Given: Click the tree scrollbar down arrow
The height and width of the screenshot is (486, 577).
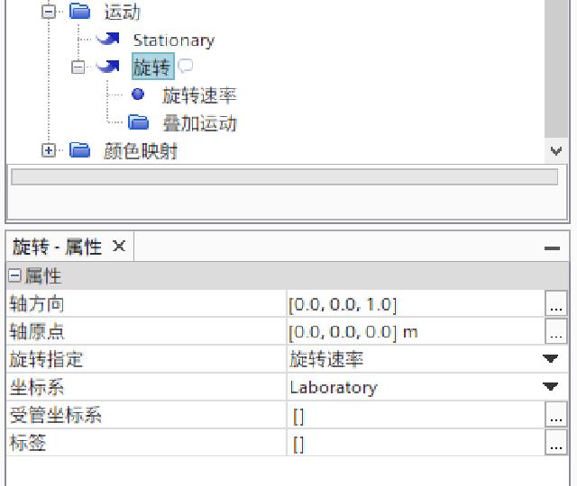Looking at the screenshot, I should 556,150.
